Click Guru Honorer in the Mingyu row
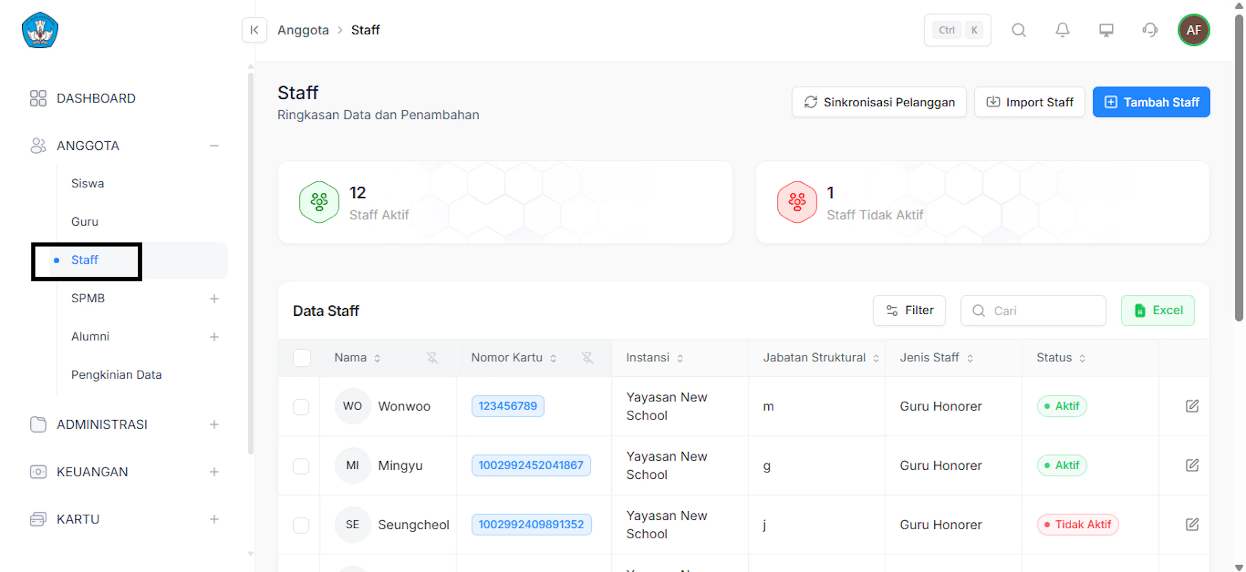 [940, 466]
